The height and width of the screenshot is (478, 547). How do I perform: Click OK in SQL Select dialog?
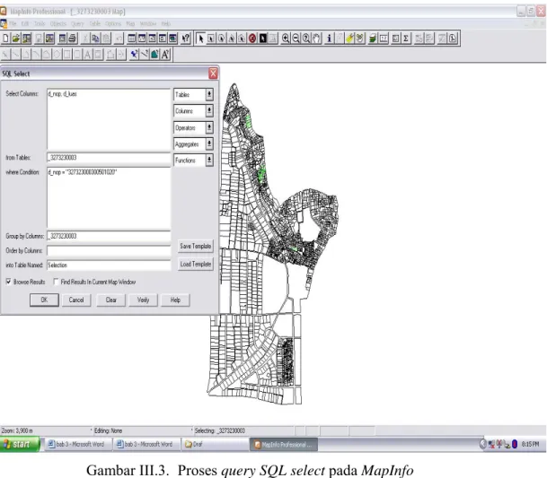tap(44, 300)
